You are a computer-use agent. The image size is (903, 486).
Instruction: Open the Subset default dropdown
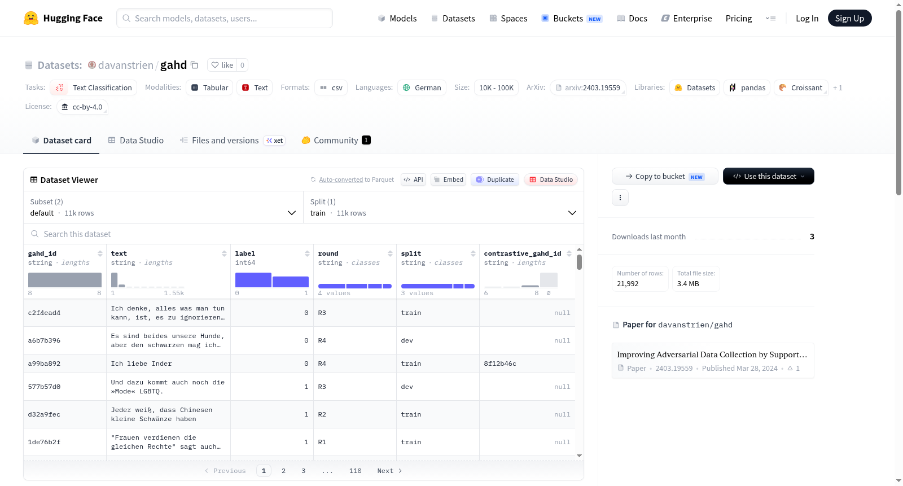pos(163,207)
